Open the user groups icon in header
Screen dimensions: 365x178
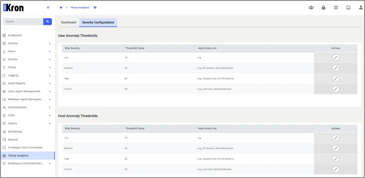point(311,7)
